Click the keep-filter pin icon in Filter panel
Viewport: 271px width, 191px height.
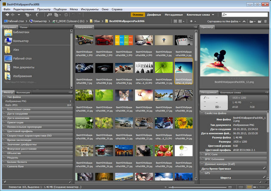4,183
